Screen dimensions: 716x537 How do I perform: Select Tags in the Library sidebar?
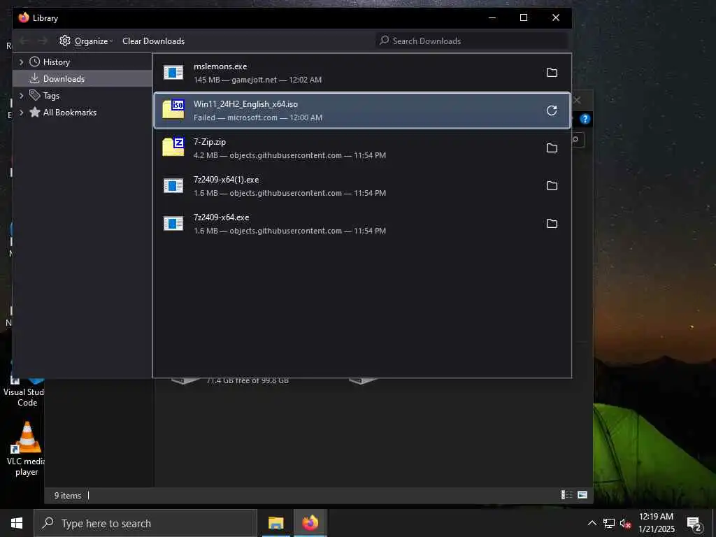[x=83, y=95]
